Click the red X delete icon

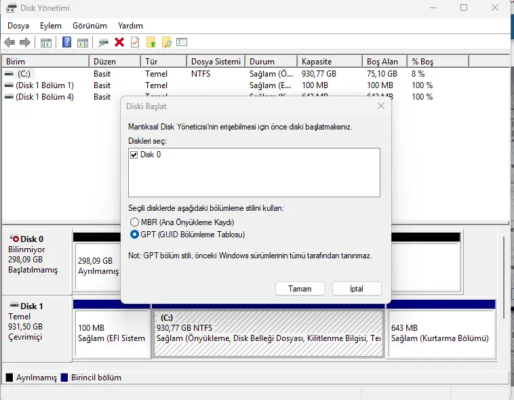click(119, 42)
